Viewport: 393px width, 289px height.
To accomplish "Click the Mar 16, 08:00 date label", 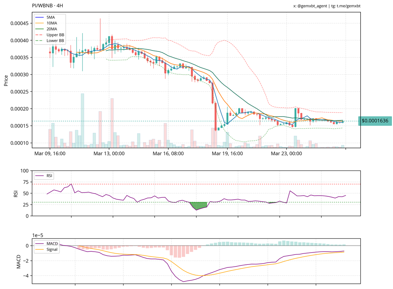I will coord(168,154).
